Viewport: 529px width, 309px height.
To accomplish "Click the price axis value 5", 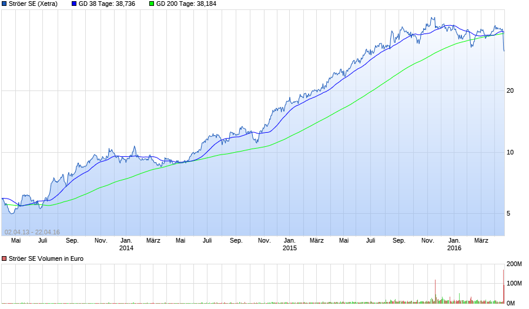I will (x=508, y=213).
